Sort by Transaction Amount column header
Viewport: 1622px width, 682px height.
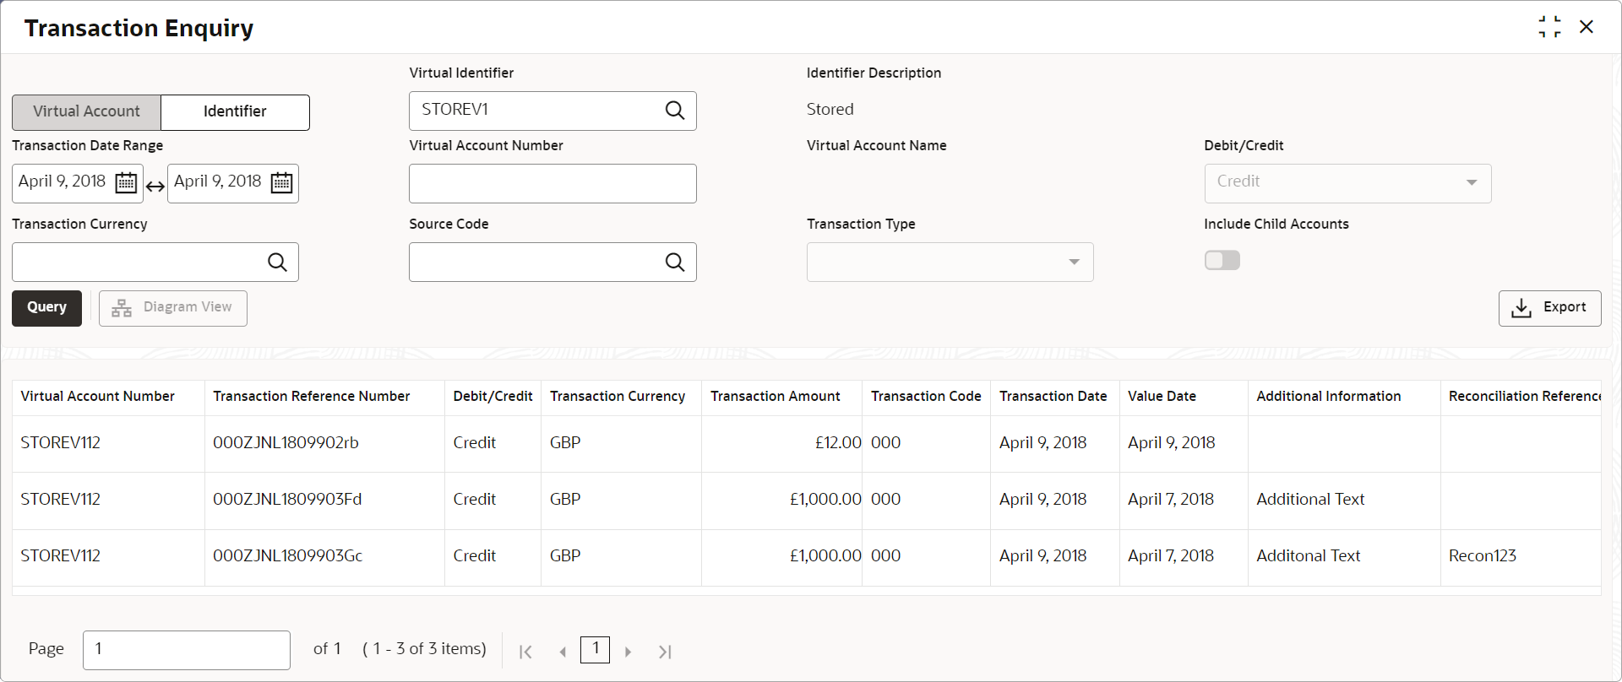(x=775, y=396)
